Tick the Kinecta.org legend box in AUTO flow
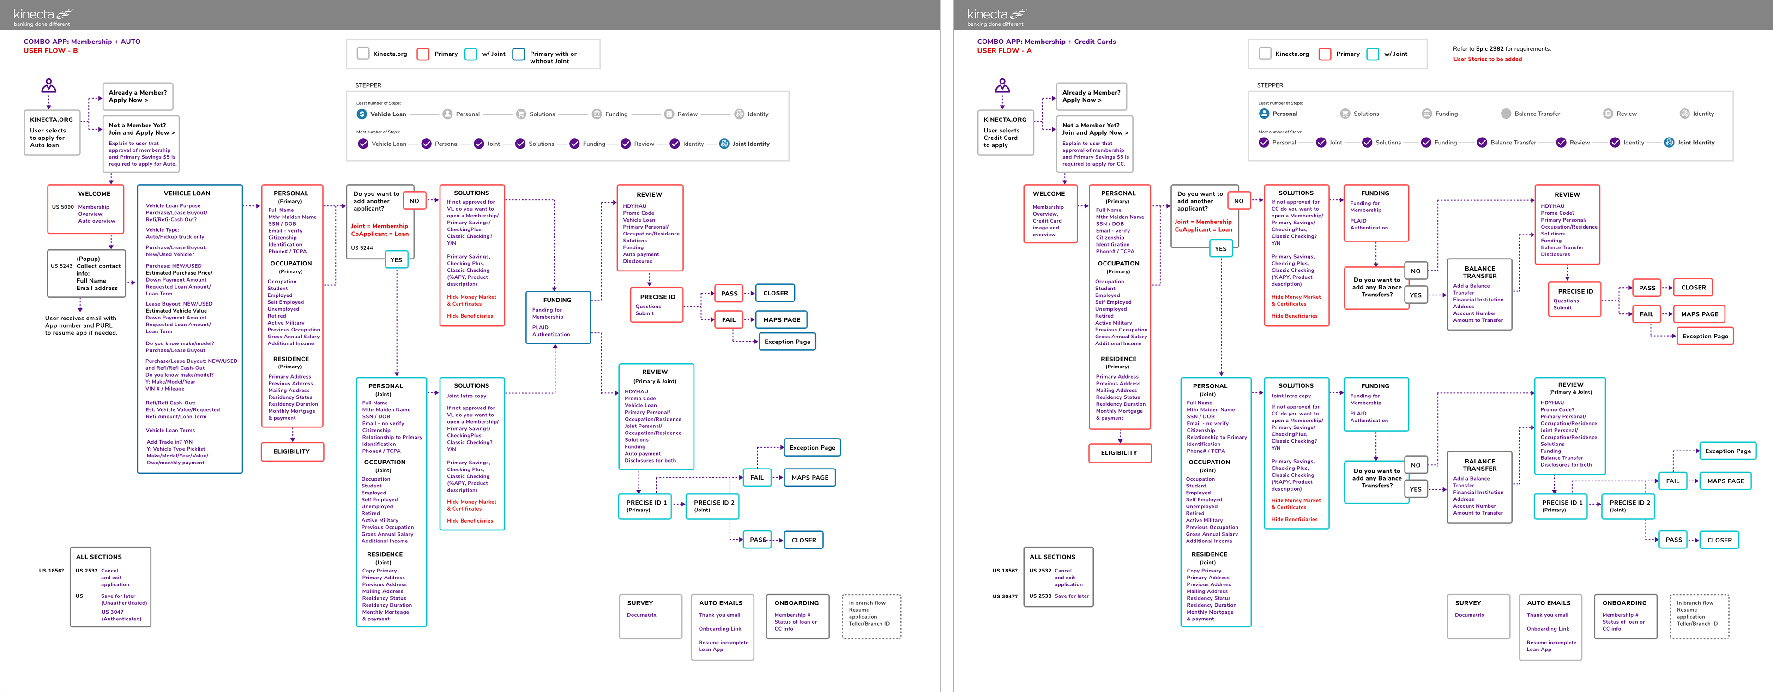Viewport: 1773px width, 692px height. [363, 54]
